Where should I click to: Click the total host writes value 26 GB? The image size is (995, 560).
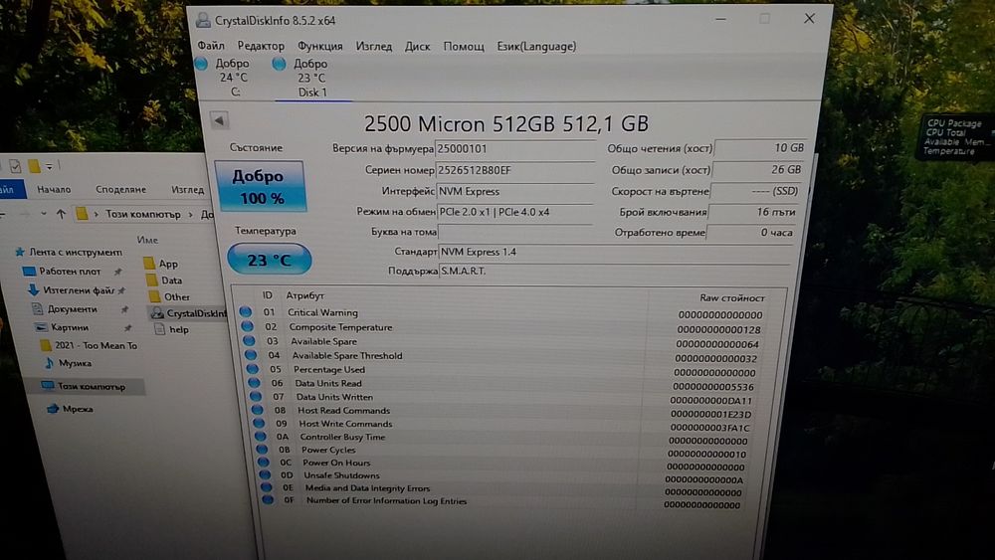point(757,169)
